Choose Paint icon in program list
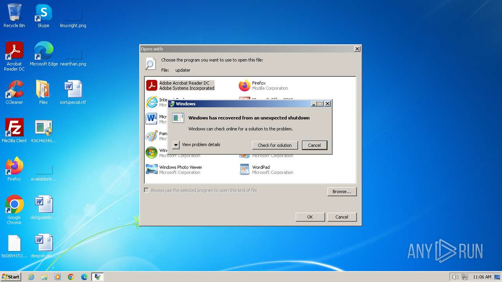 tap(151, 136)
